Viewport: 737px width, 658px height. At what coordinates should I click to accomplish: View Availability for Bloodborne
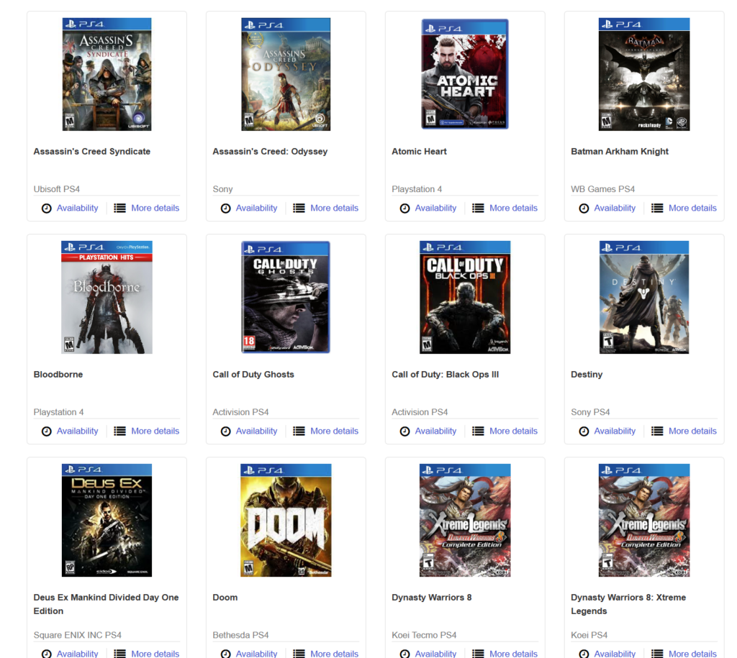click(77, 431)
